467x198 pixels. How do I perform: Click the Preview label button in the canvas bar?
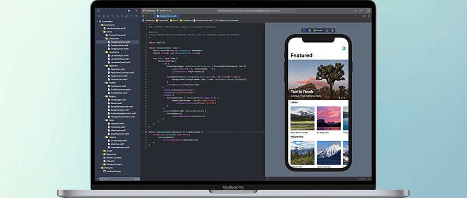pyautogui.click(x=318, y=31)
